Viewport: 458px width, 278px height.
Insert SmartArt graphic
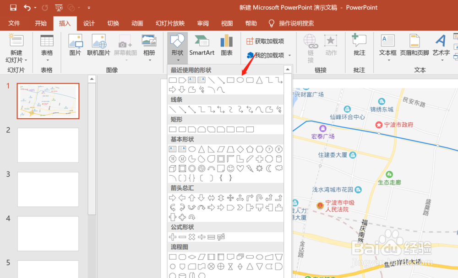[202, 45]
